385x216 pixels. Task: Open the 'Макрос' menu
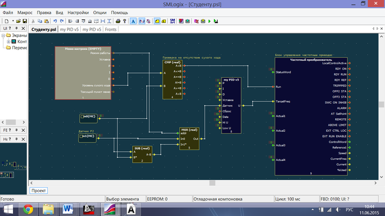tap(24, 12)
